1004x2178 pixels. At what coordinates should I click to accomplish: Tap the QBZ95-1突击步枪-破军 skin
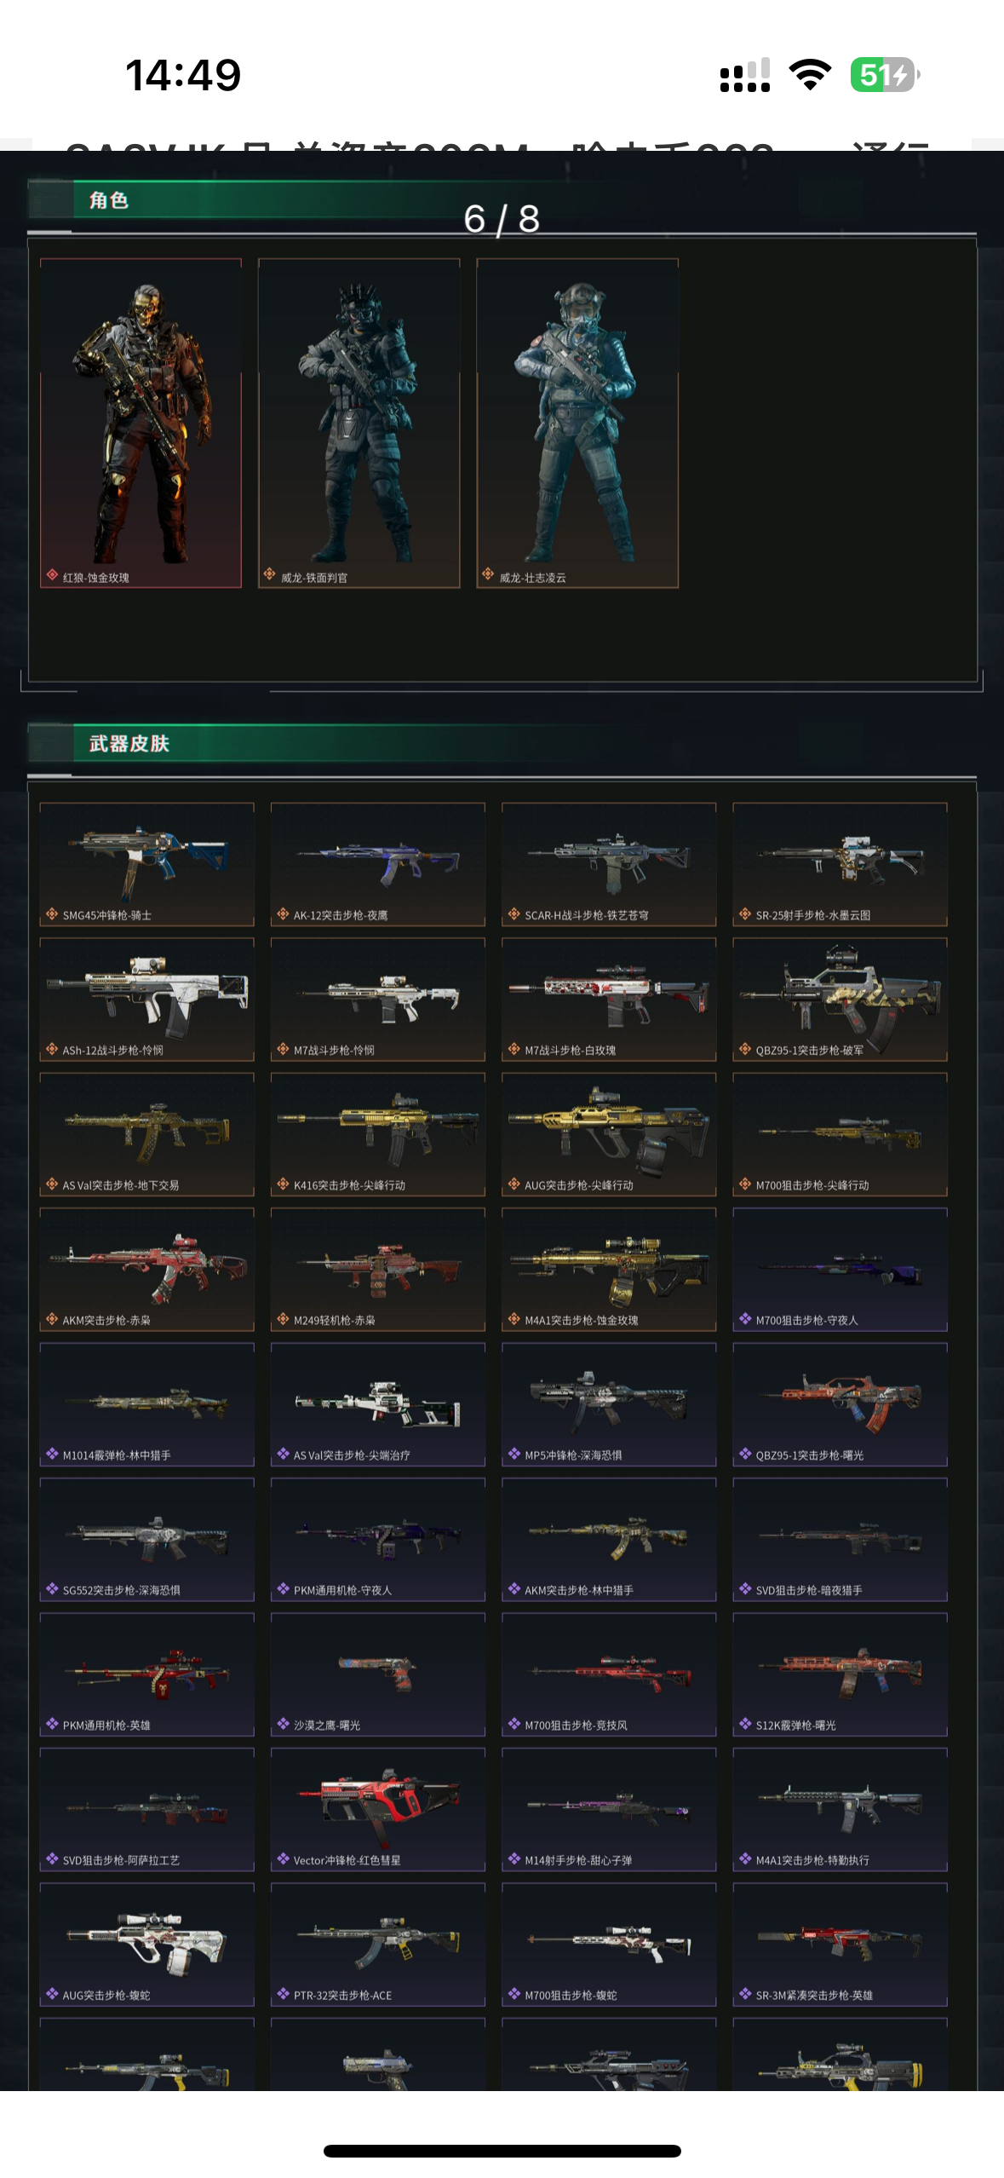[x=840, y=1000]
